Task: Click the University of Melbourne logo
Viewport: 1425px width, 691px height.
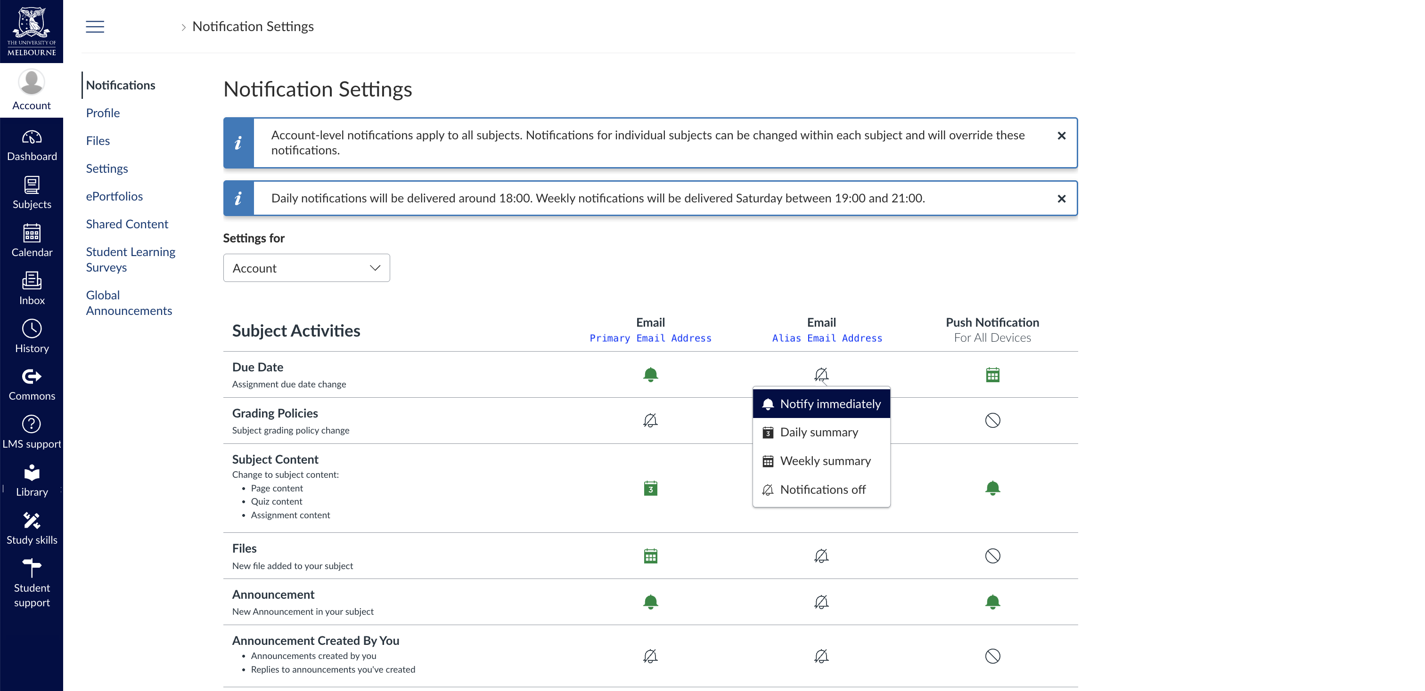Action: coord(32,32)
